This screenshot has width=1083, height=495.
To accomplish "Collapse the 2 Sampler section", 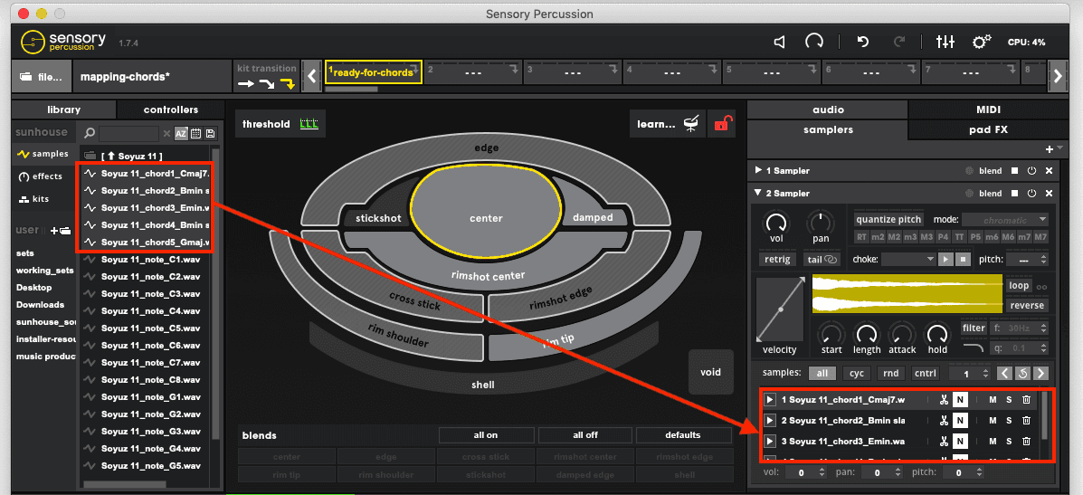I will pos(758,193).
